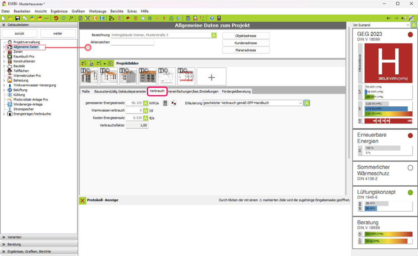418x256 pixels.
Task: Click the red GEG 2023 status indicator
Action: [x=410, y=35]
